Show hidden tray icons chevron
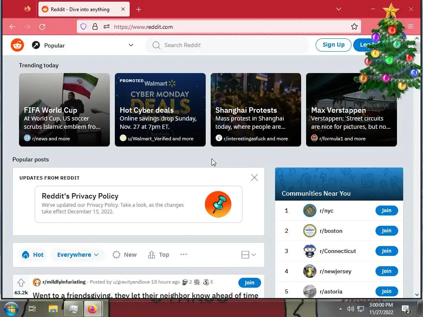 pyautogui.click(x=340, y=309)
